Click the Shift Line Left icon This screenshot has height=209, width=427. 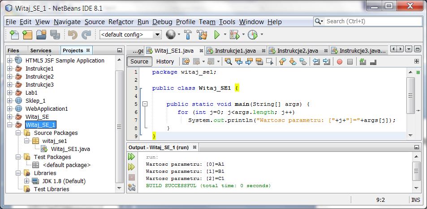(316, 62)
